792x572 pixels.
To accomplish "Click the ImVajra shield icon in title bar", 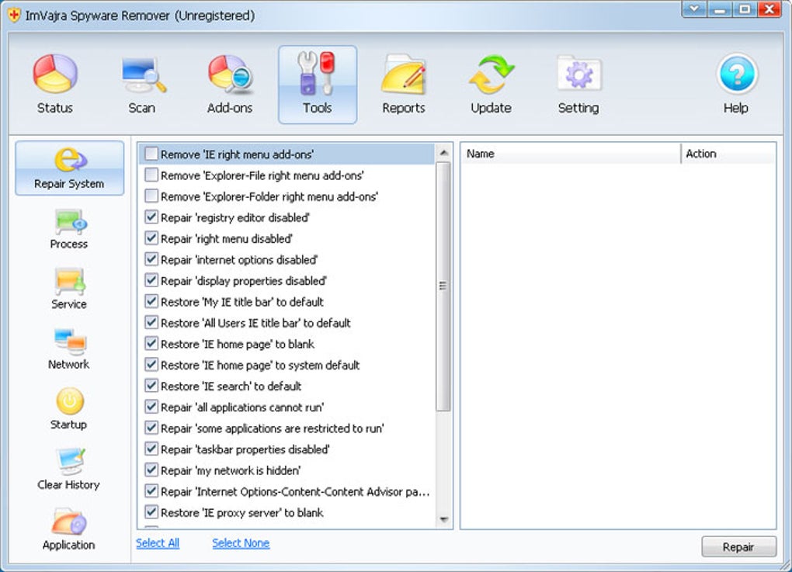I will point(14,16).
